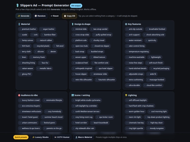Click the Generate button
The width and height of the screenshot is (190, 142).
coord(23,16)
